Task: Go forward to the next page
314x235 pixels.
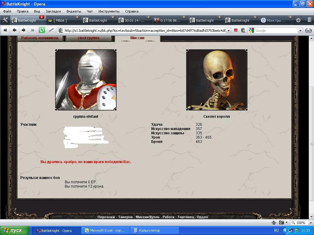Action: (x=23, y=30)
